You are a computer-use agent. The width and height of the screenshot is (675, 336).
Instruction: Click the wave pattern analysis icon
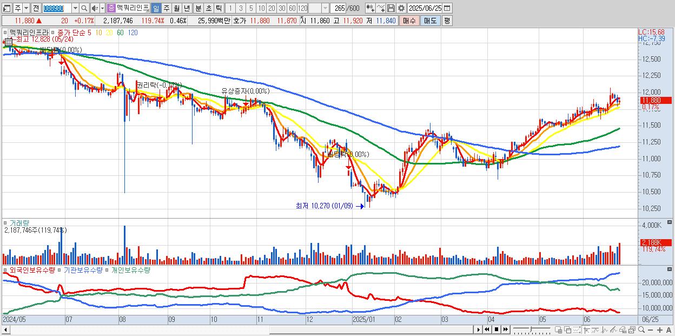click(605, 330)
